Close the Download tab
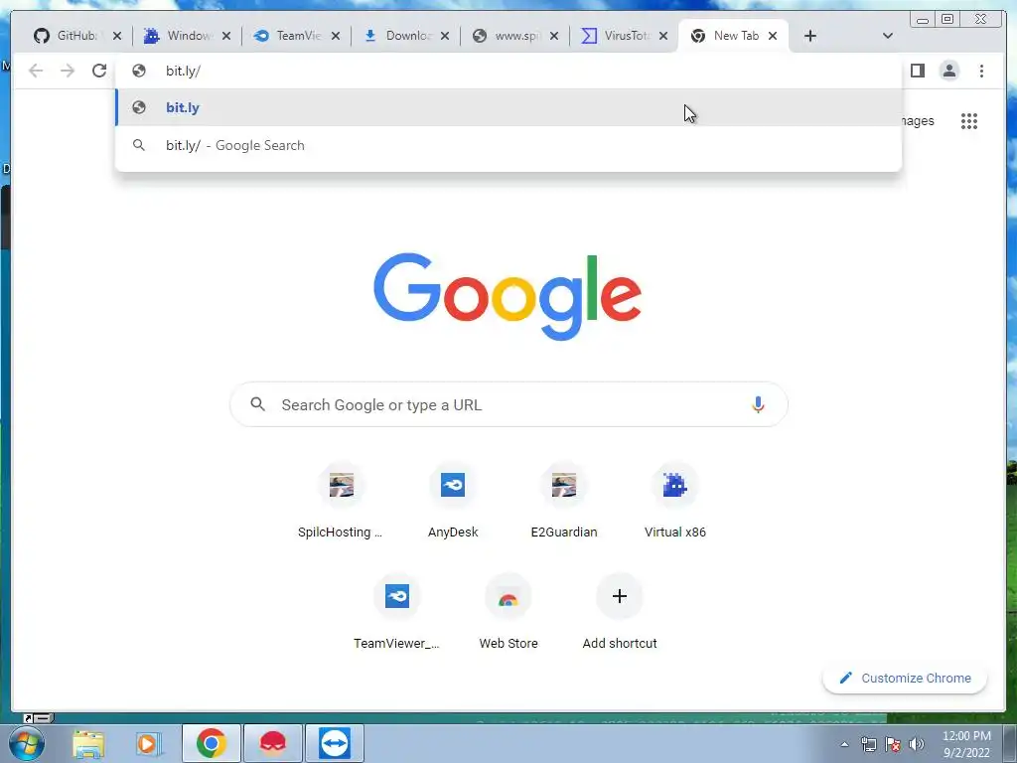The height and width of the screenshot is (763, 1017). [444, 36]
